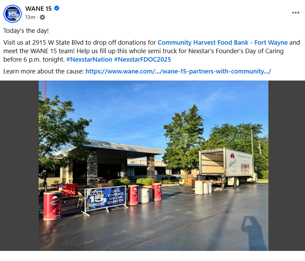This screenshot has width=305, height=261.
Task: Click the blue verified badge
Action: 56,8
